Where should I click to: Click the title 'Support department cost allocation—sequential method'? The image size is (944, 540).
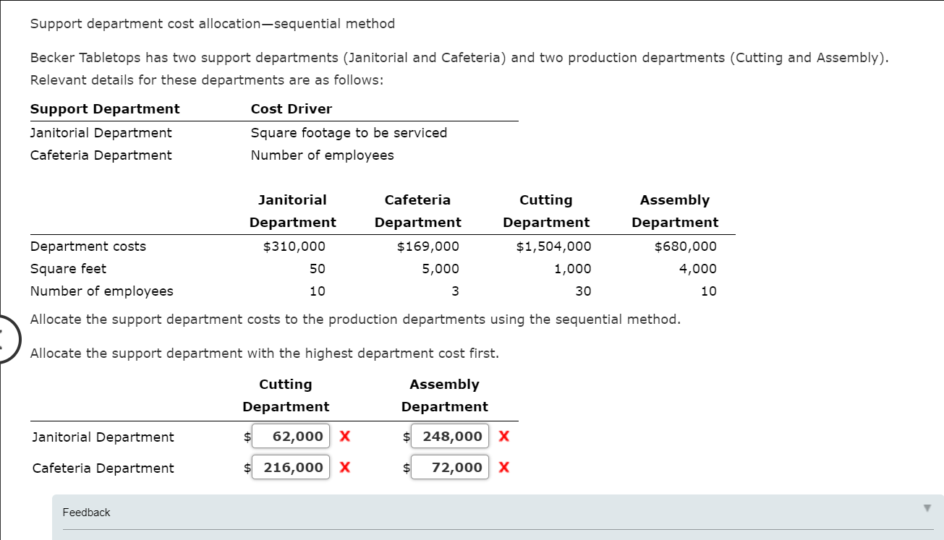[x=213, y=24]
